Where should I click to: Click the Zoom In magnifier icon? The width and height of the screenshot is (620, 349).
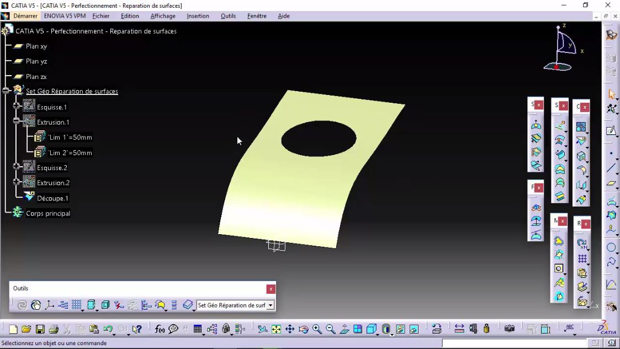pos(316,329)
